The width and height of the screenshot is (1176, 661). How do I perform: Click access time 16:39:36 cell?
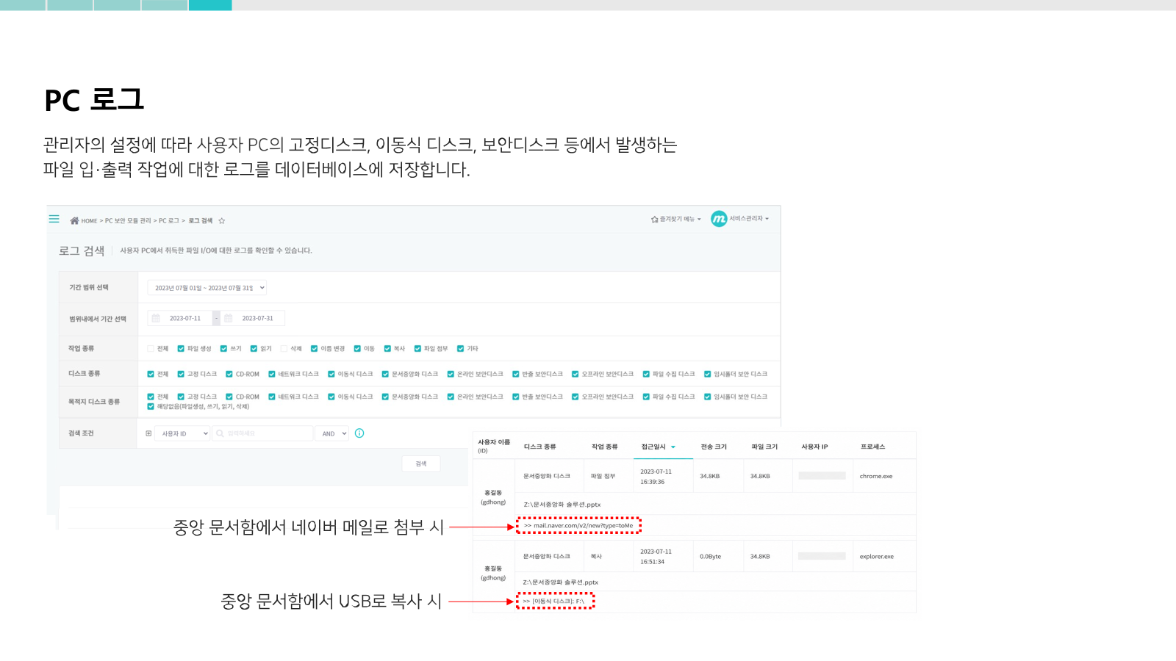pos(652,482)
